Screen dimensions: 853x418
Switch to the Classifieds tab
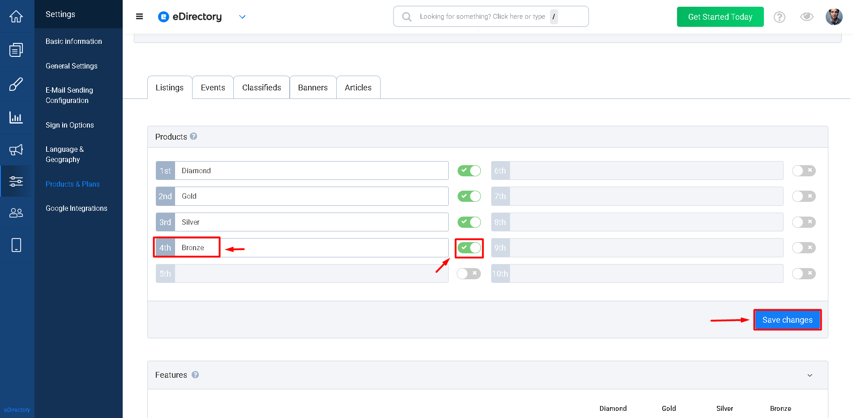(x=261, y=88)
